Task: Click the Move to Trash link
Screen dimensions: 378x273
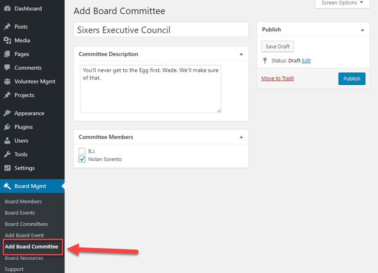Action: coord(277,78)
